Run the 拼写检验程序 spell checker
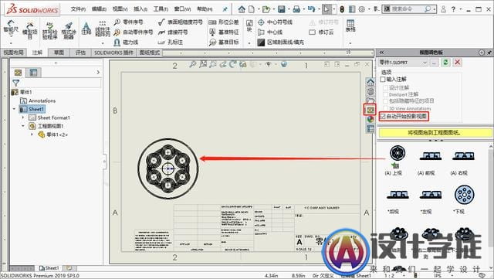Viewport: 494px width, 279px height. pos(49,31)
